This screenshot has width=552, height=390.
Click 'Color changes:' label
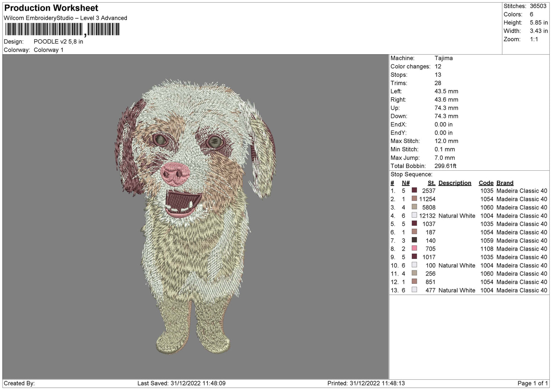tap(410, 66)
